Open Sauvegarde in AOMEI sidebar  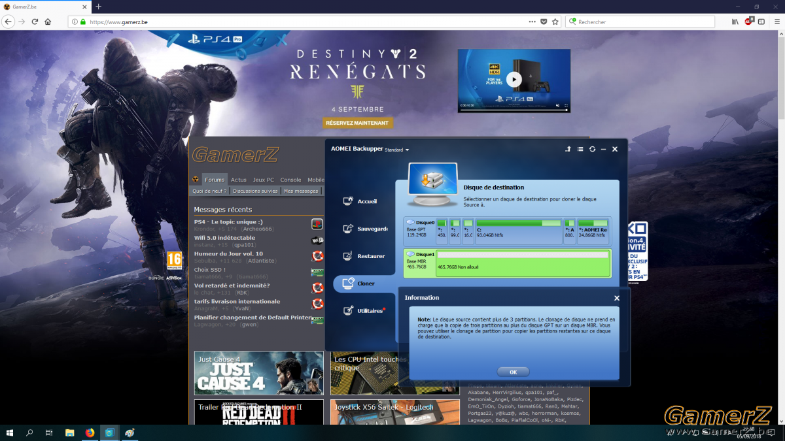point(365,229)
